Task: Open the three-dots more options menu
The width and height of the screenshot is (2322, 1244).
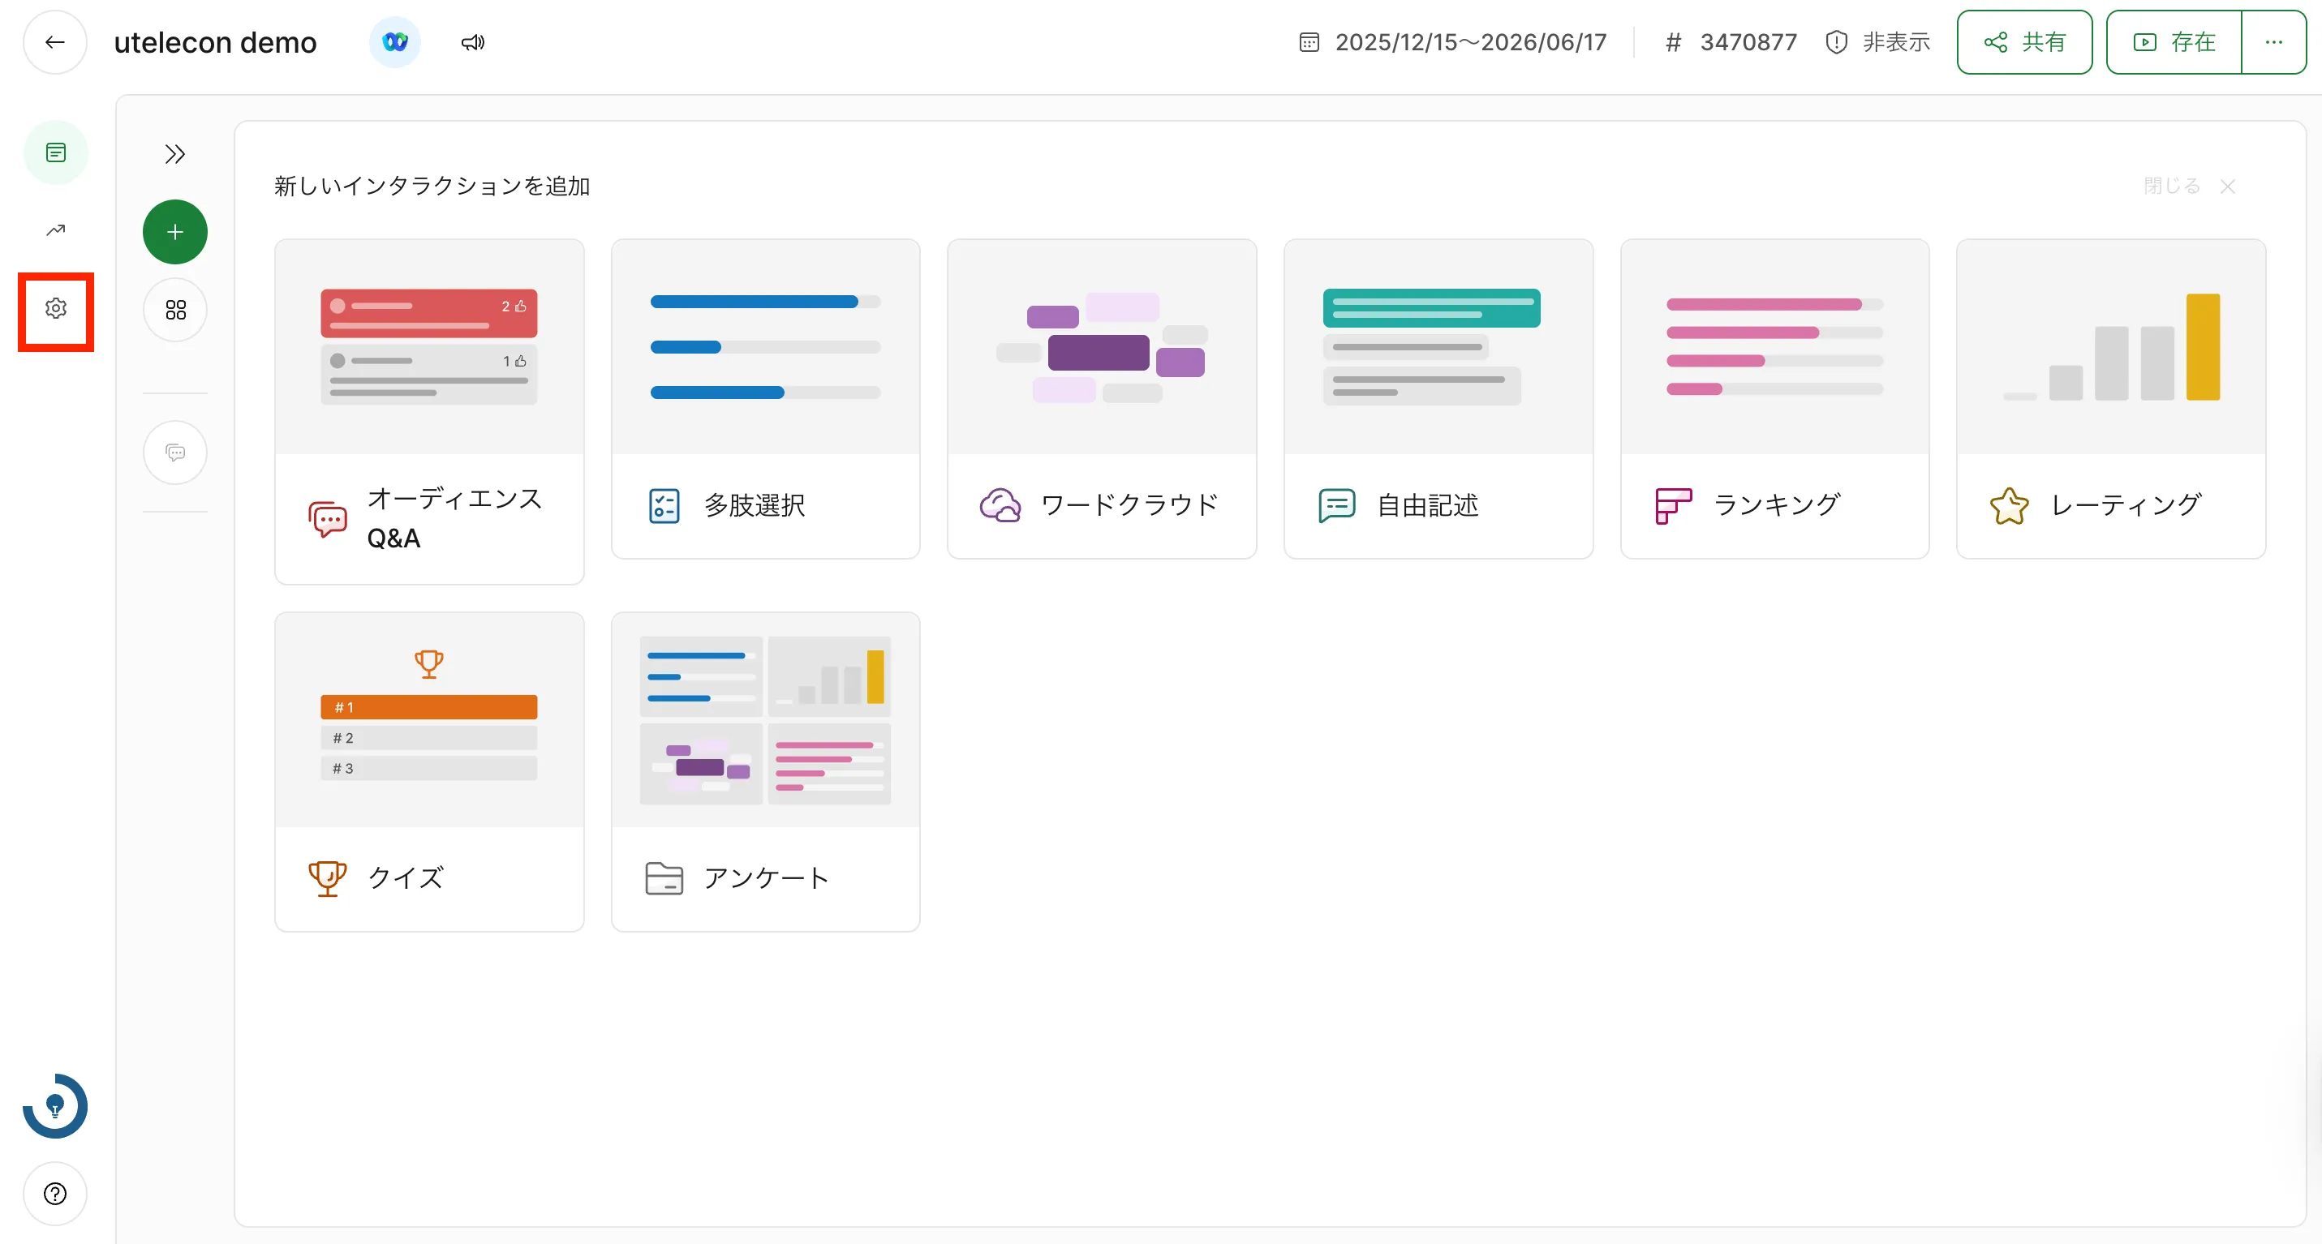Action: pyautogui.click(x=2273, y=42)
